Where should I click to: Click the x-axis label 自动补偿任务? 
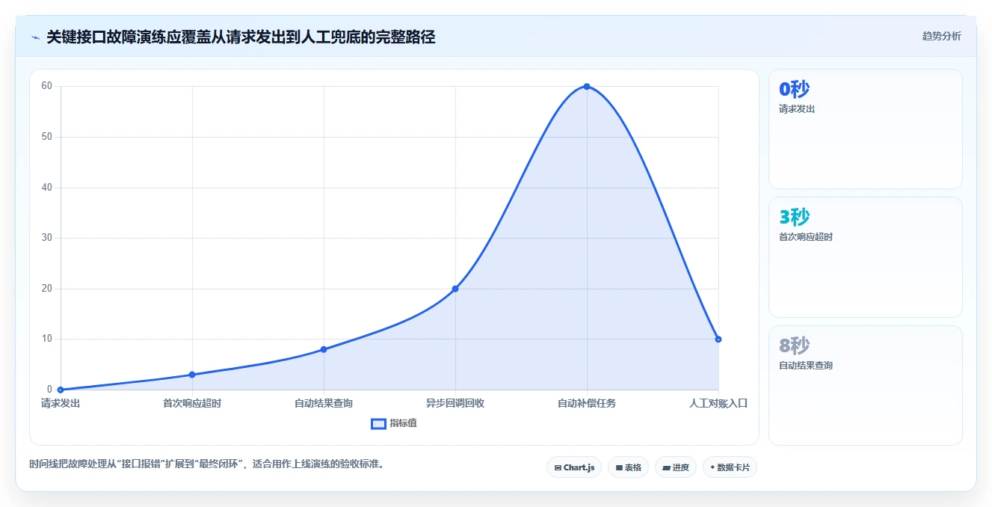587,403
